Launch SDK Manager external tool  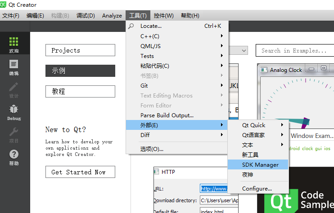258,164
